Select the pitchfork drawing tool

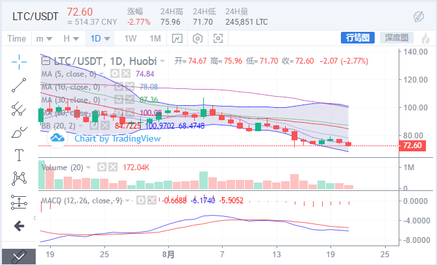(x=19, y=108)
